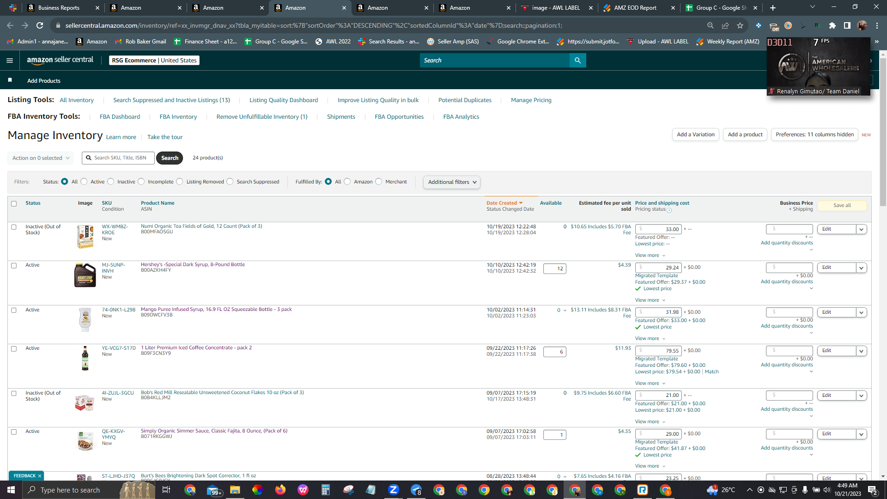This screenshot has height=499, width=887.
Task: Open the Shipments inventory tool
Action: point(341,117)
